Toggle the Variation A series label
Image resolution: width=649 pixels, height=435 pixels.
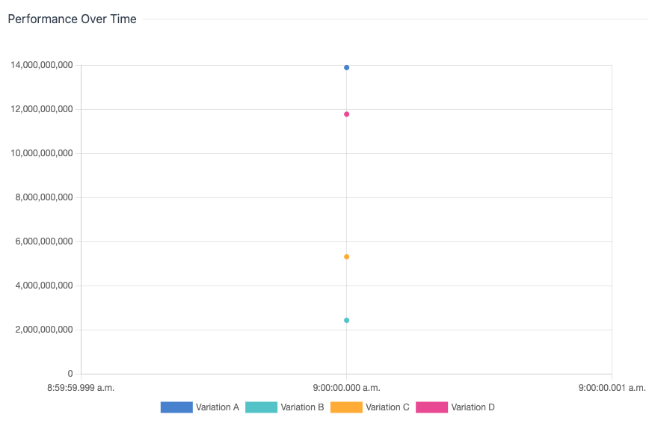click(x=218, y=407)
